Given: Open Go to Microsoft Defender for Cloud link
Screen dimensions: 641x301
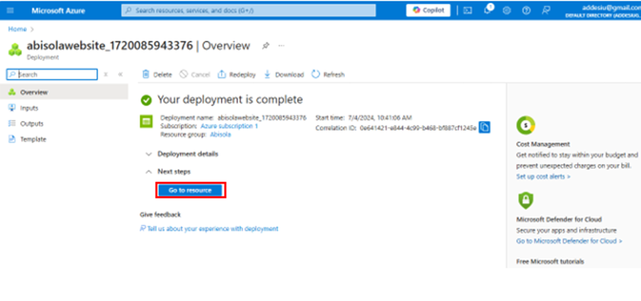Looking at the screenshot, I should (x=569, y=241).
